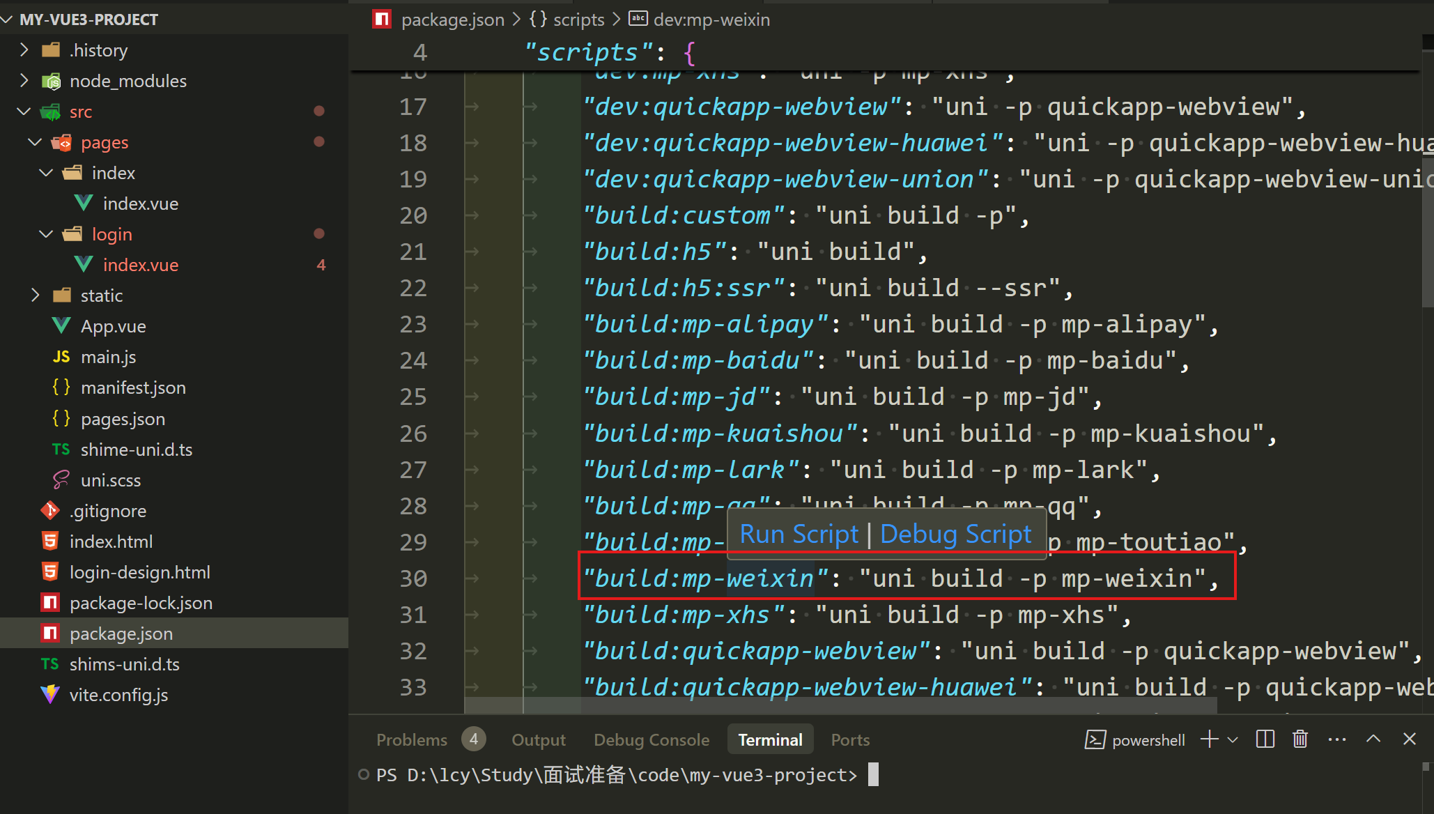Click the npm icon beside package.json
1434x814 pixels.
point(49,633)
